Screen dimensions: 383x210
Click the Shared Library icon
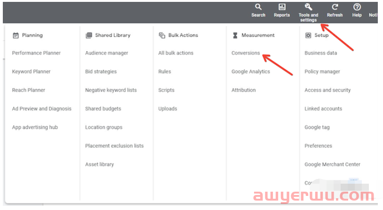pyautogui.click(x=88, y=35)
